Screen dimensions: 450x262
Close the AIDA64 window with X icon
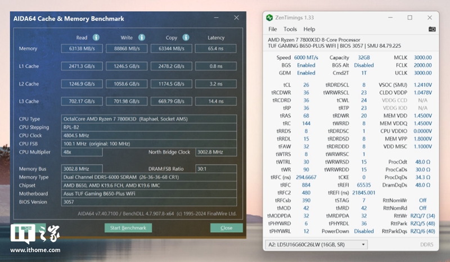pos(236,18)
